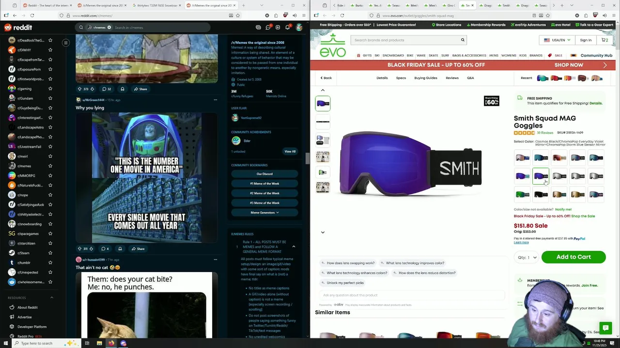
Task: Reload the Reddit browser page
Action: [32, 15]
